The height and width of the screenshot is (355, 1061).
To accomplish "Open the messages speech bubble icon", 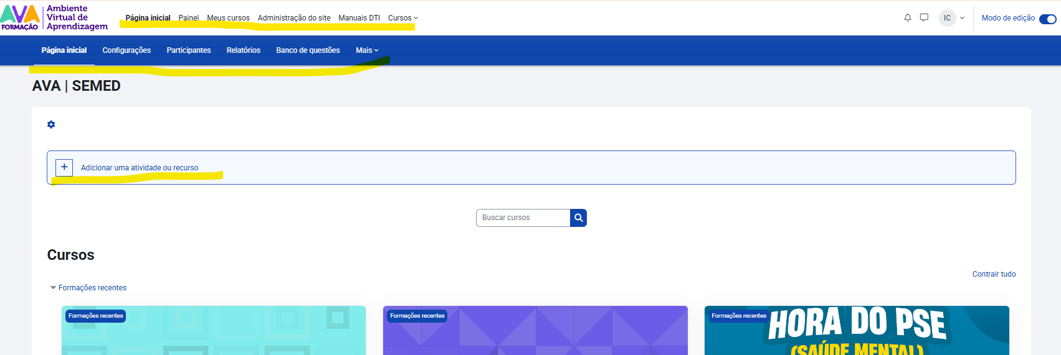I will (x=924, y=18).
